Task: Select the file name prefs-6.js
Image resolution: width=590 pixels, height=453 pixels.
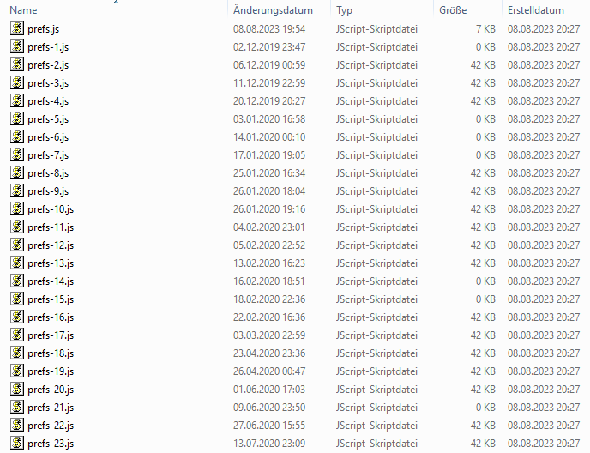Action: [x=48, y=137]
